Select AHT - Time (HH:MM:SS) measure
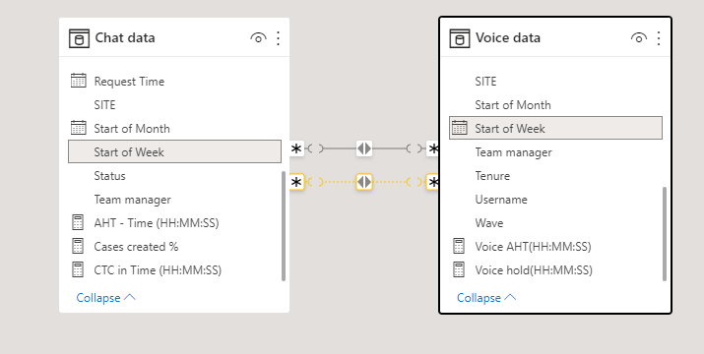 (x=157, y=223)
